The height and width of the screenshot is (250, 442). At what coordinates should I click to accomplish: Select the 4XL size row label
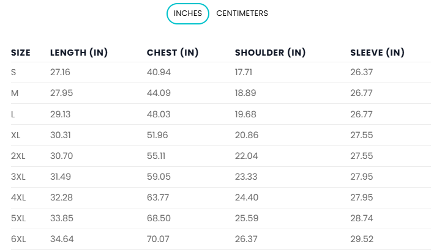(18, 197)
